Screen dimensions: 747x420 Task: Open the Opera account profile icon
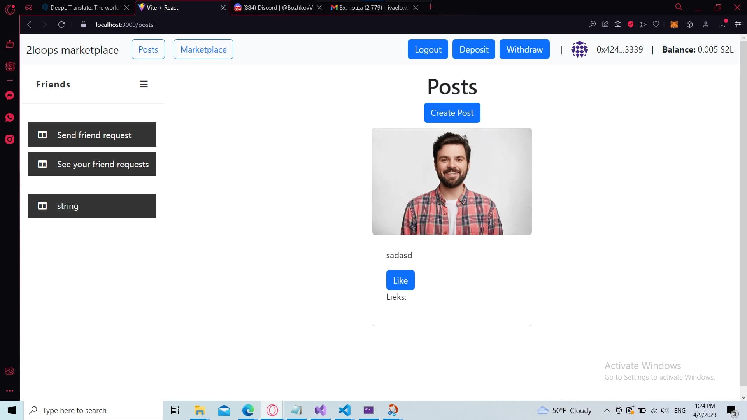(x=706, y=24)
